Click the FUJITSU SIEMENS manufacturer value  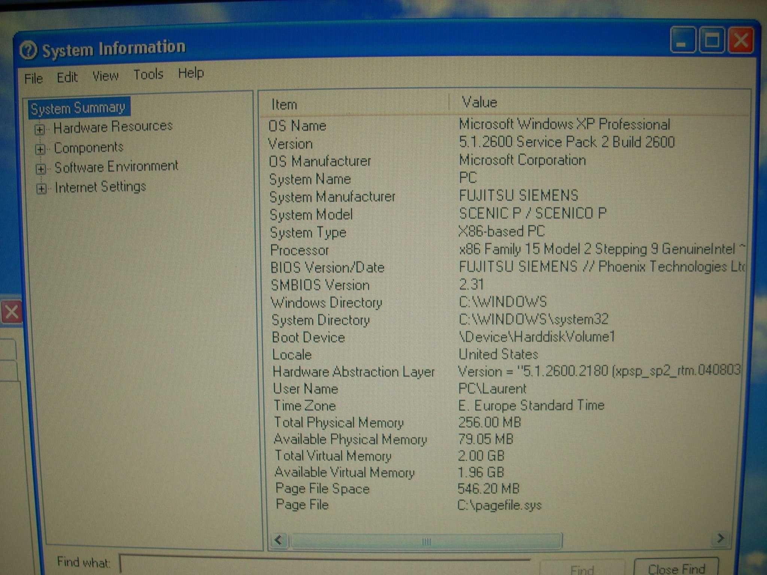[519, 196]
